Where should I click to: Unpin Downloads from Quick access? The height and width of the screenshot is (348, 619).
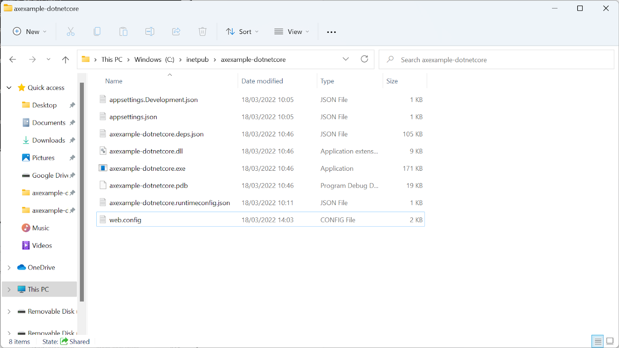click(x=72, y=140)
